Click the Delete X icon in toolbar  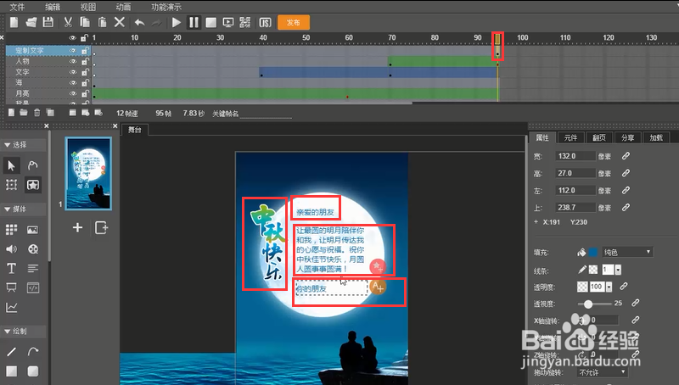[x=120, y=22]
